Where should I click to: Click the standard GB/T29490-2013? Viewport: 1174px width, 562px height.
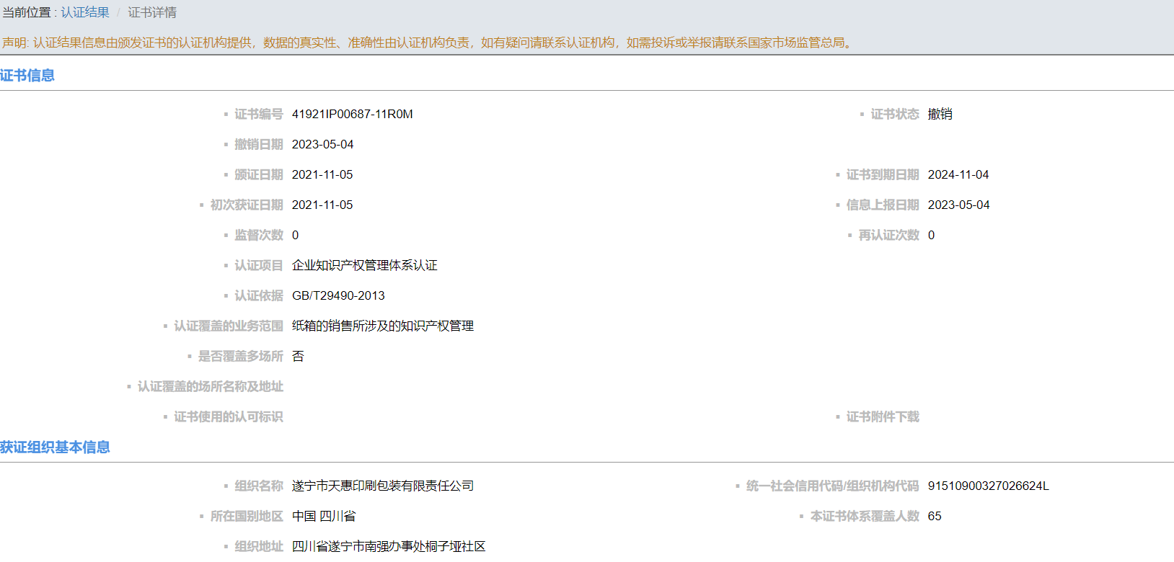tap(338, 295)
